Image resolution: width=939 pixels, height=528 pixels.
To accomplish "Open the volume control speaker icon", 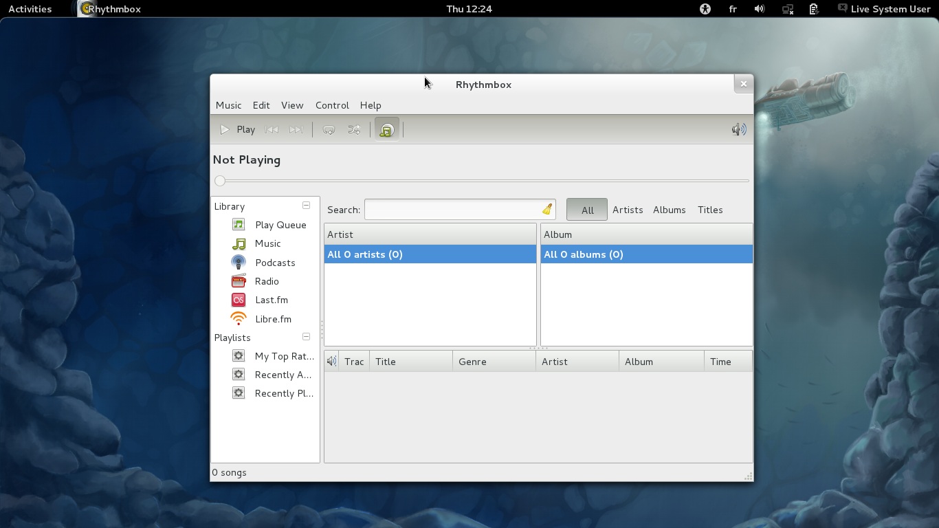I will pyautogui.click(x=739, y=129).
